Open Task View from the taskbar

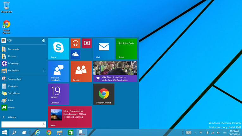[x=24, y=133]
